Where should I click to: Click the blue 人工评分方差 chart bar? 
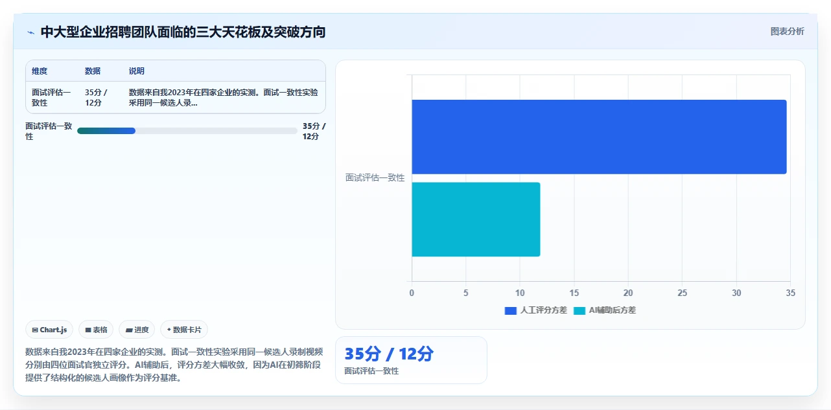(x=599, y=137)
